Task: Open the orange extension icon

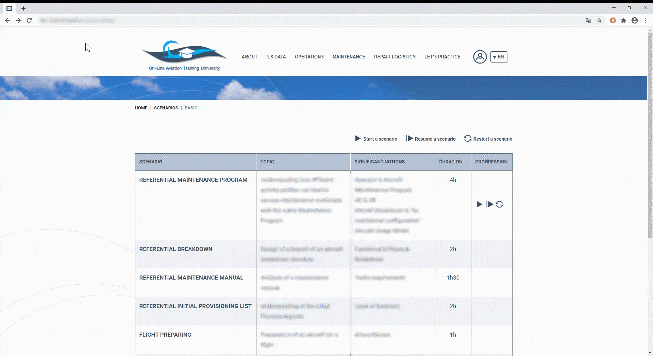Action: tap(613, 20)
